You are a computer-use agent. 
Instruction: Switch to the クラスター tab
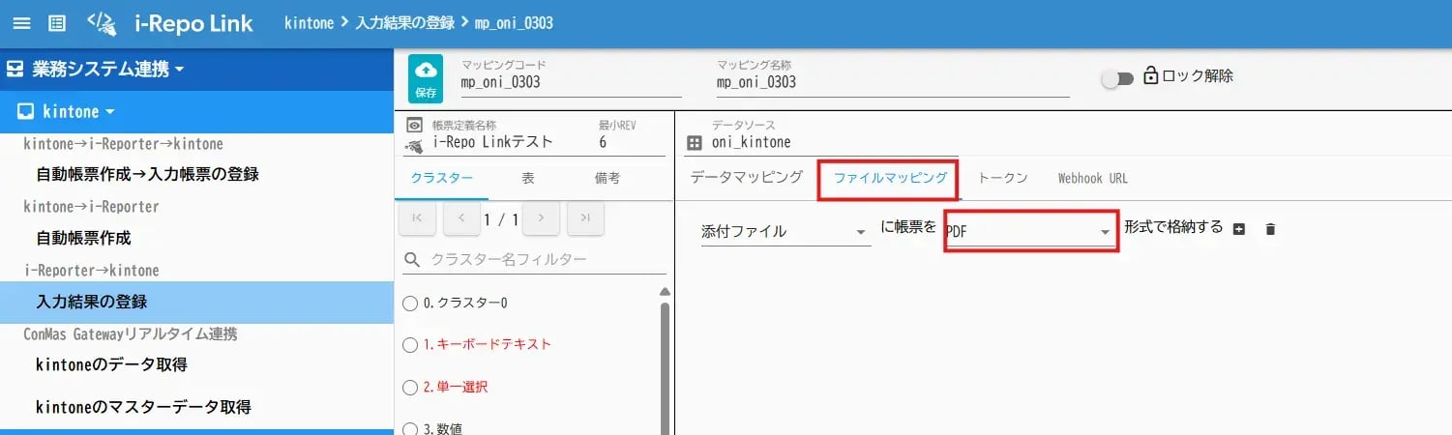point(441,178)
